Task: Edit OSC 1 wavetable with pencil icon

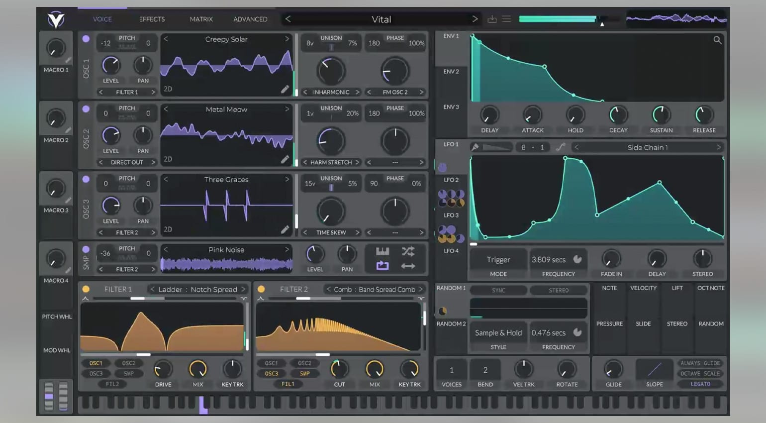Action: [x=285, y=89]
